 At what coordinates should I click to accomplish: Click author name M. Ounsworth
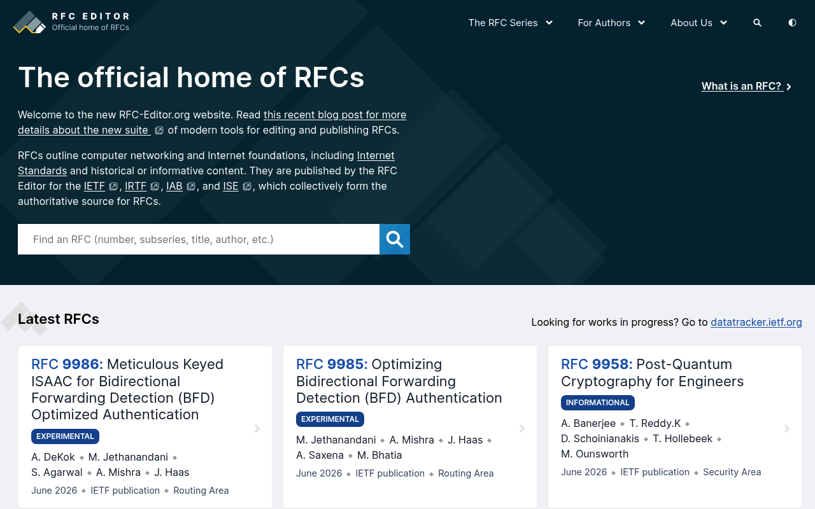coord(595,454)
